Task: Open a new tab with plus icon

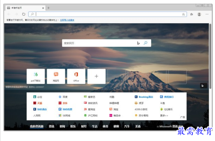Action: point(48,8)
